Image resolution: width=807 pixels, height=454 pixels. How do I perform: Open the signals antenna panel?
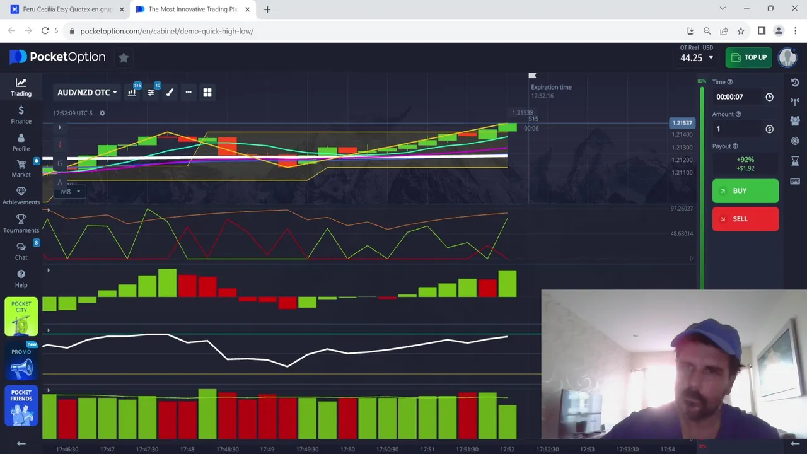(x=795, y=101)
